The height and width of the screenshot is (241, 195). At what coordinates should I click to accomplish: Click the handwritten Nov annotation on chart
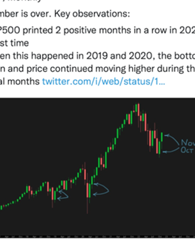[x=188, y=142]
